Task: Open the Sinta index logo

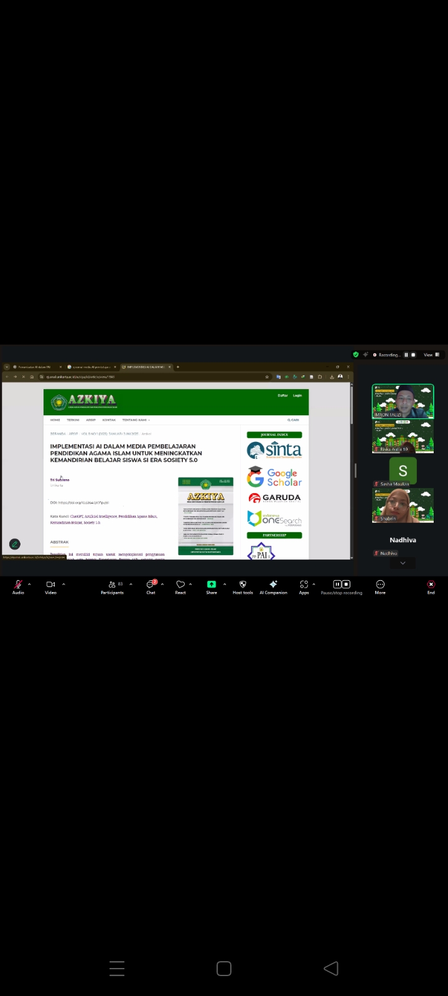Action: point(274,450)
